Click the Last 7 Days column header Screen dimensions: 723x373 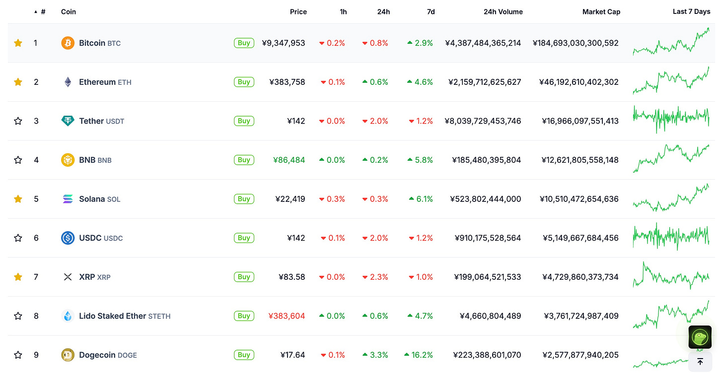tap(691, 11)
